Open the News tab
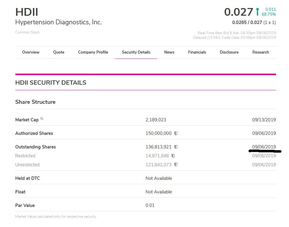Image resolution: width=289 pixels, height=227 pixels. (169, 52)
